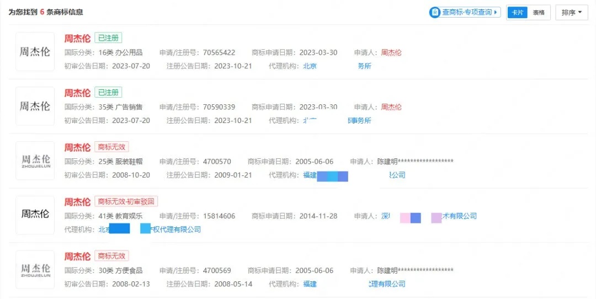Screen dimensions: 596x299
Task: Open the 周杰伦 thumbnail for 41类 教育娱乐
Action: click(x=35, y=215)
